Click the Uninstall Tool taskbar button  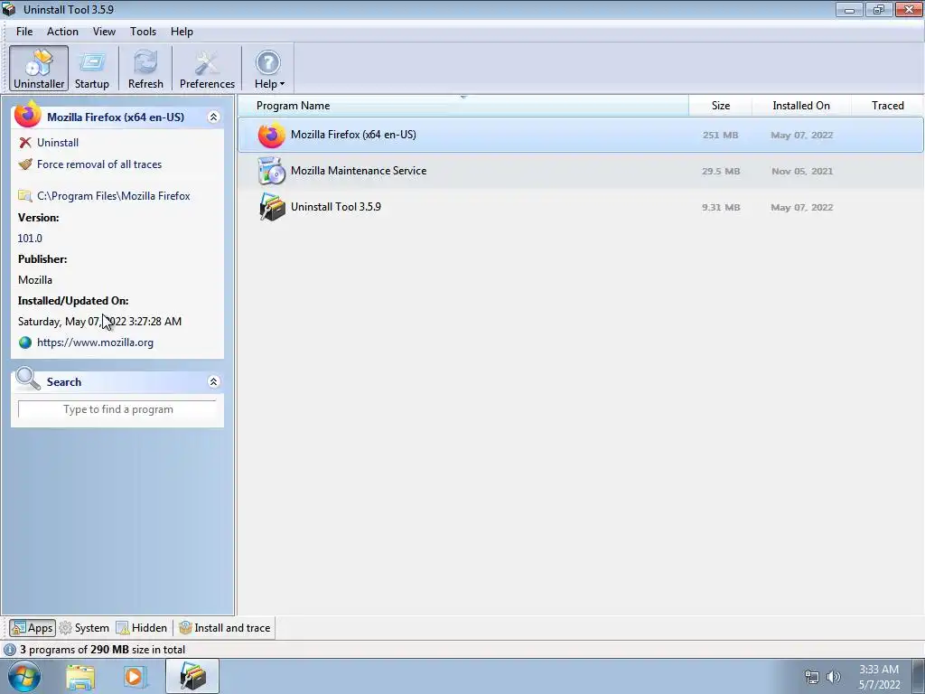(x=192, y=676)
